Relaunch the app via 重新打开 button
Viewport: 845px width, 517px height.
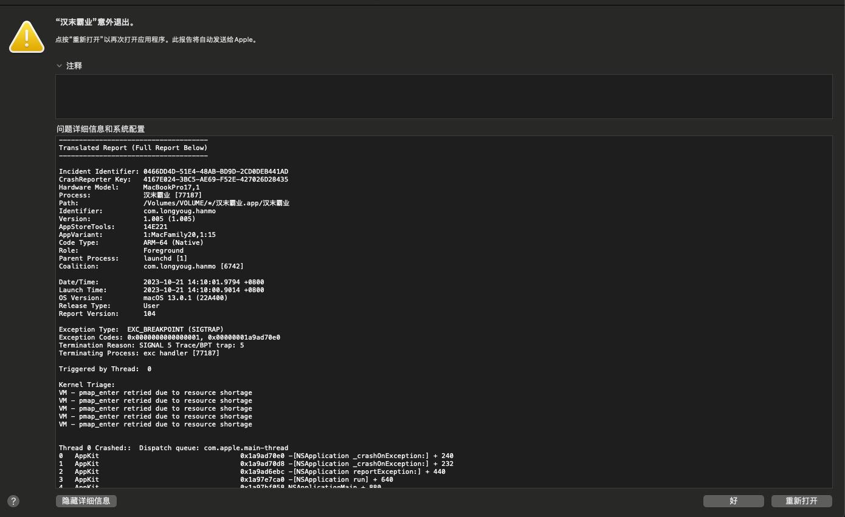tap(801, 501)
